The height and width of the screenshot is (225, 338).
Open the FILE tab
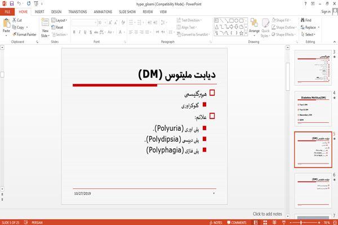[x=7, y=12]
